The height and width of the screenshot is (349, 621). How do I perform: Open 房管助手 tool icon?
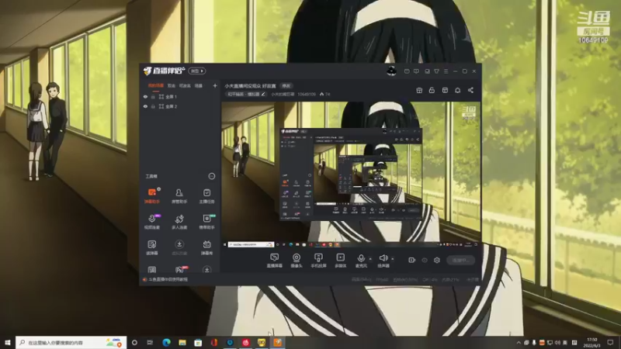point(179,196)
